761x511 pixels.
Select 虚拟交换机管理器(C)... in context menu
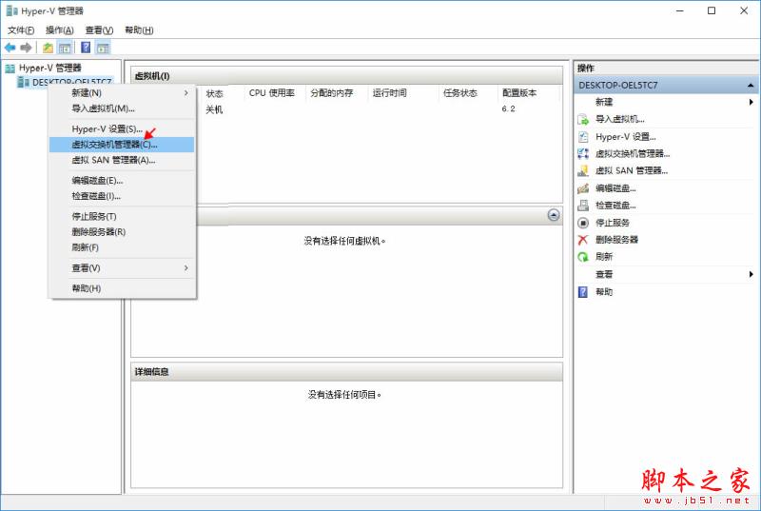coord(122,145)
